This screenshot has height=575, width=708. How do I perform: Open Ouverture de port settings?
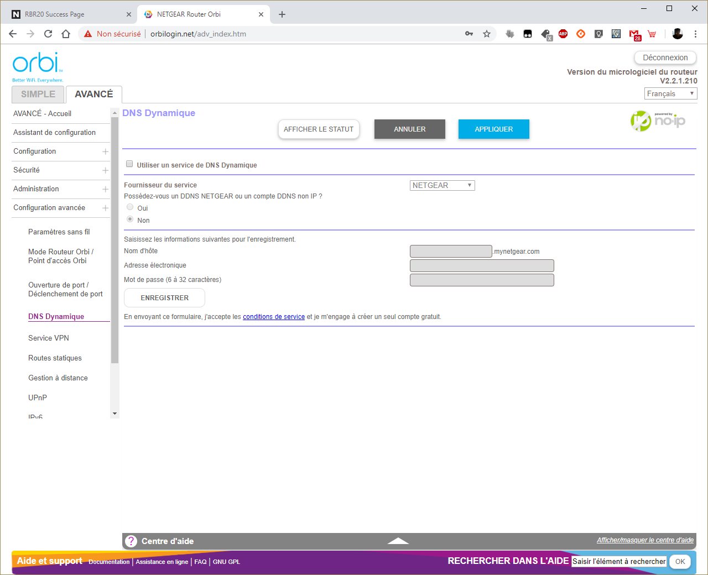(x=65, y=289)
